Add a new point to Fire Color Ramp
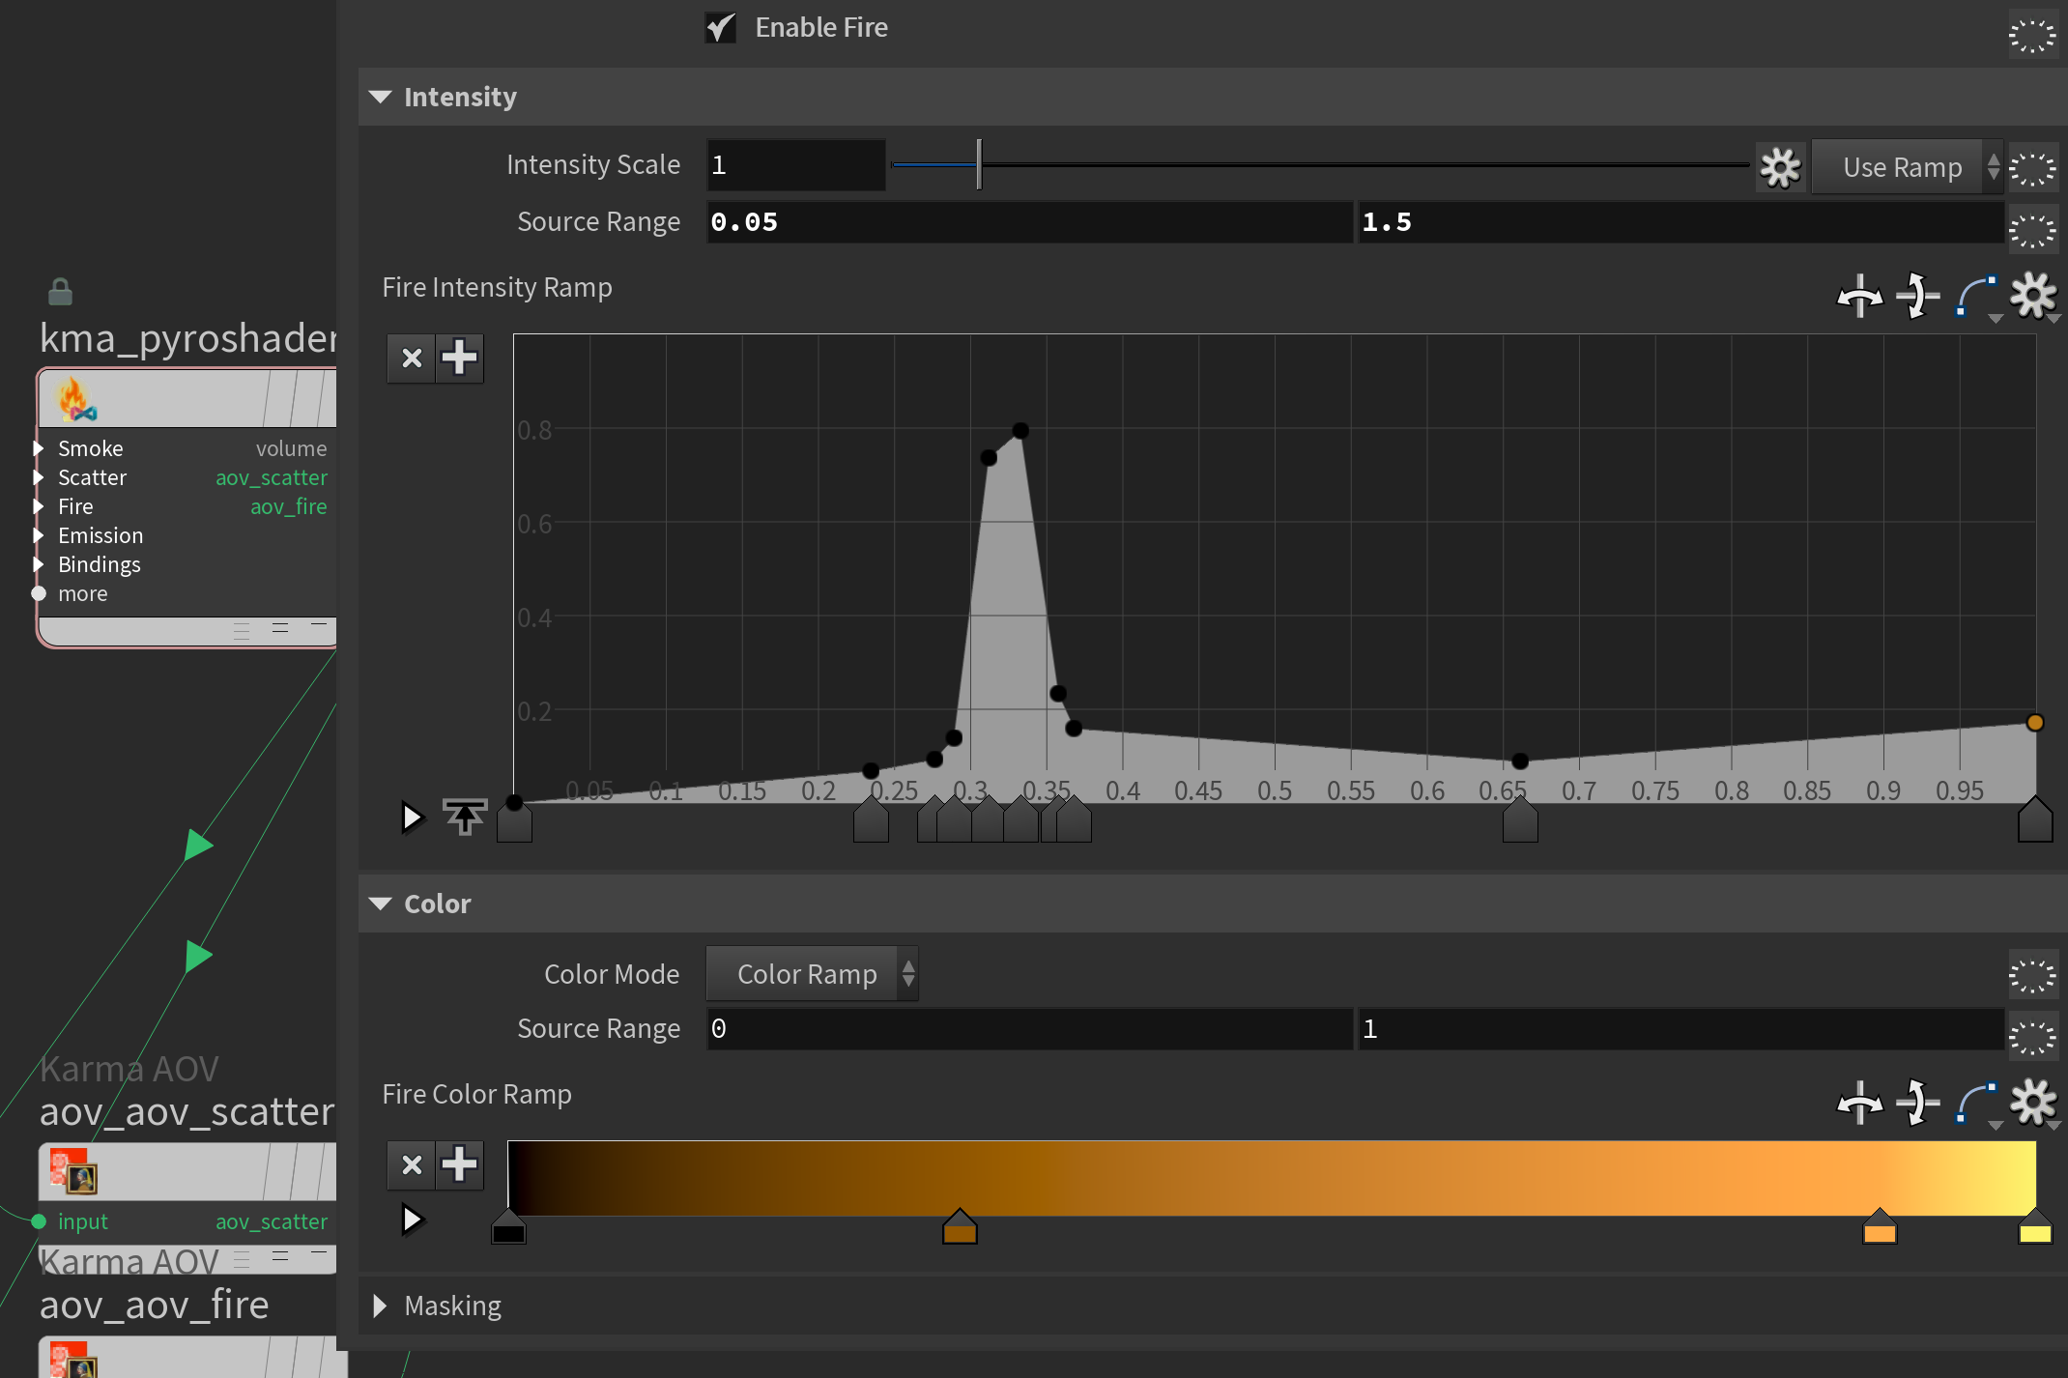 pyautogui.click(x=459, y=1164)
